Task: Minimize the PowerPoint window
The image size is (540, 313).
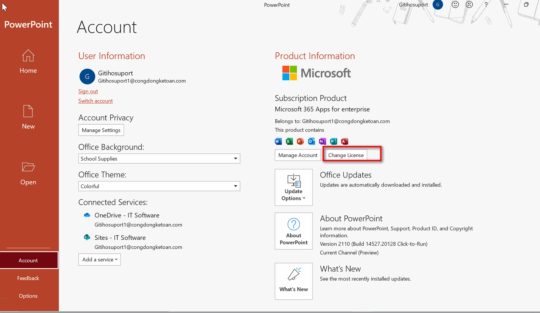Action: pos(506,5)
